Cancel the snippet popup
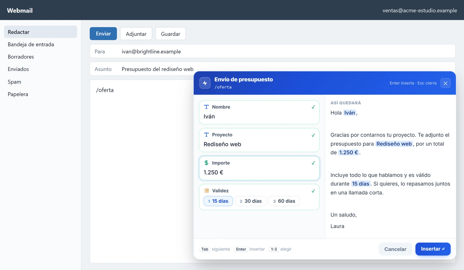This screenshot has width=464, height=270. [395, 249]
